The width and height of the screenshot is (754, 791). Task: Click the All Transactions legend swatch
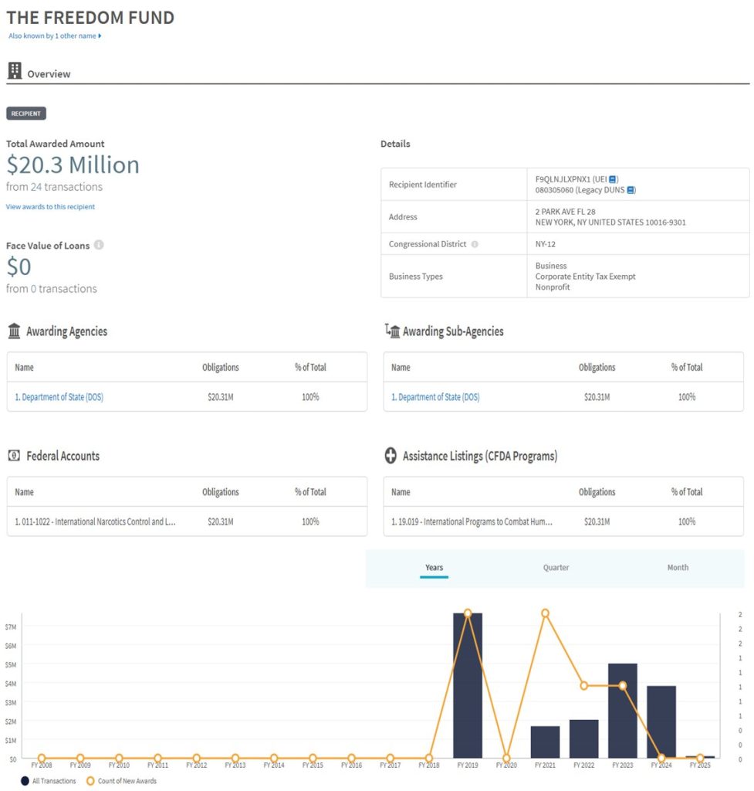(x=25, y=781)
